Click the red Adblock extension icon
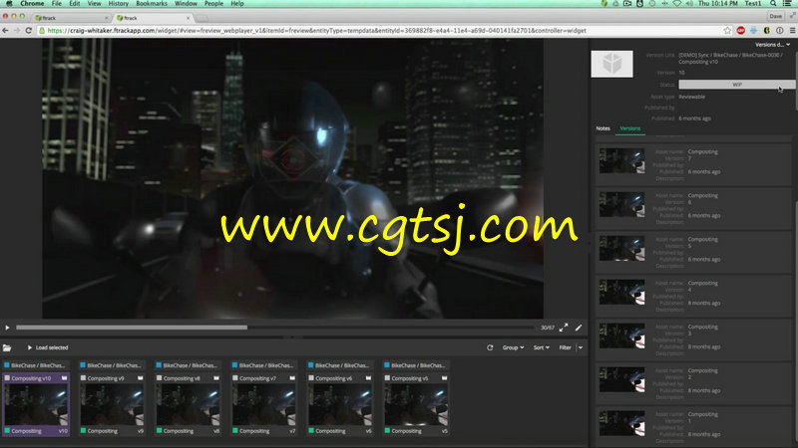Viewport: 798px width, 448px height. coord(740,31)
